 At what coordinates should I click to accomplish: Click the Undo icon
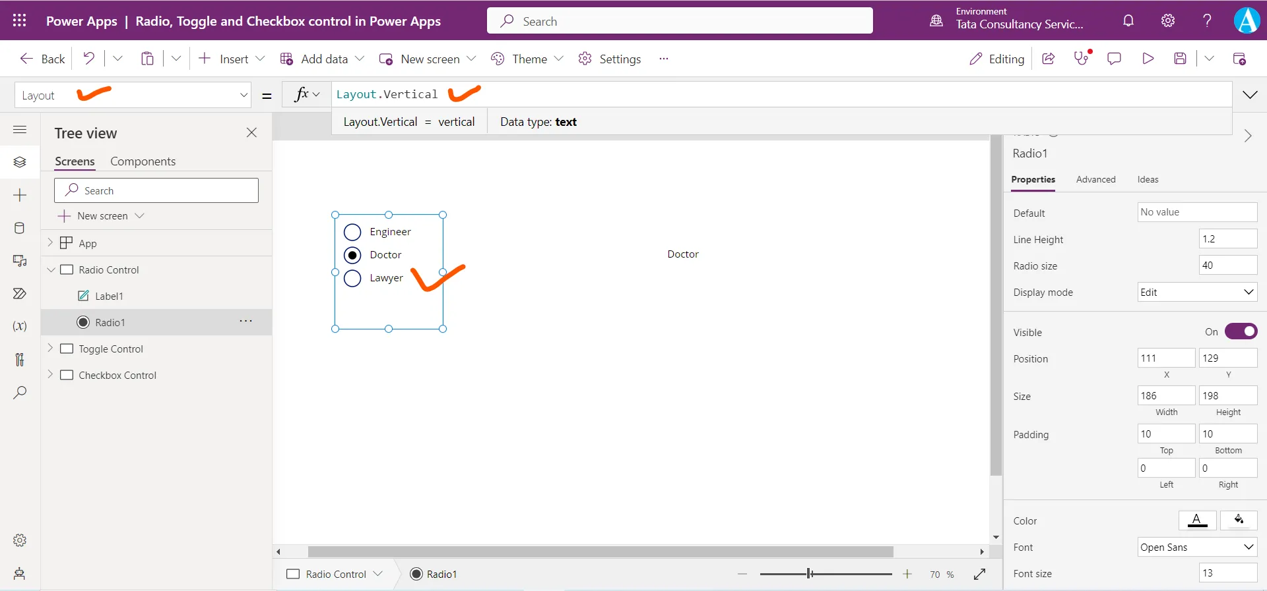click(88, 59)
